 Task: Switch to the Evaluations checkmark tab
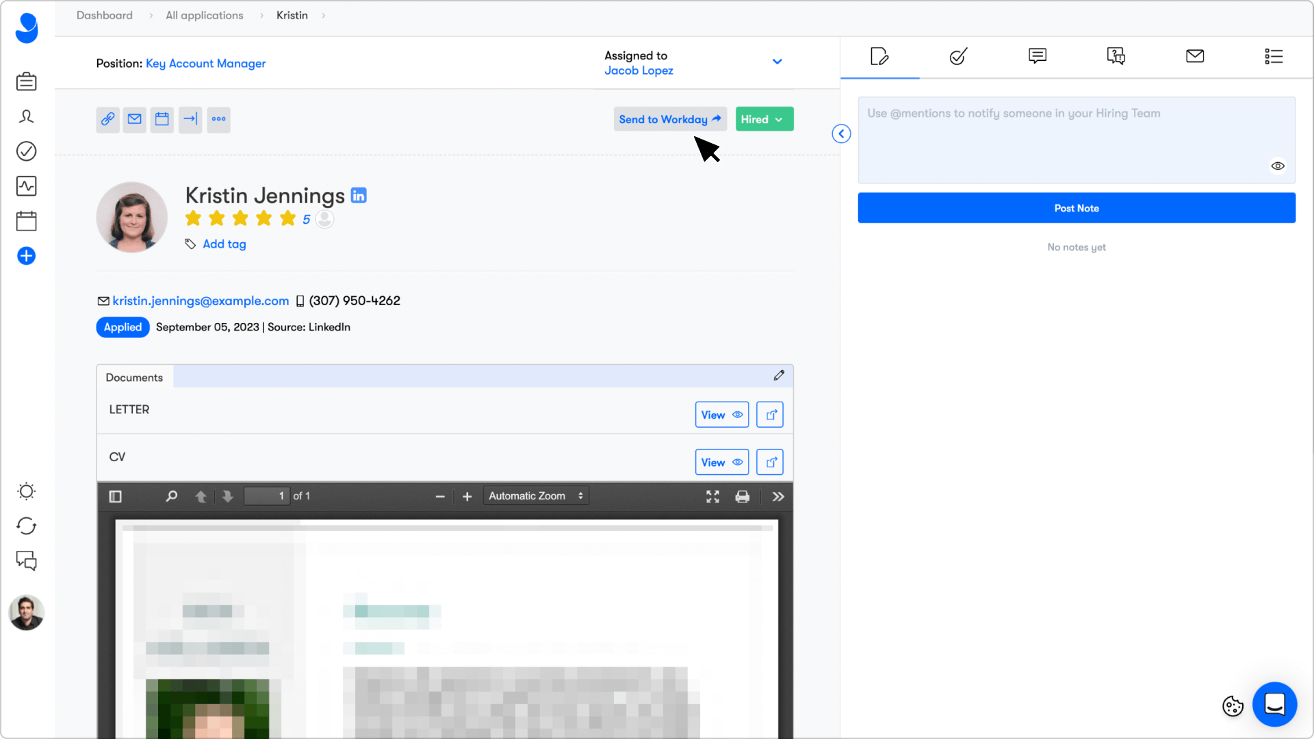[x=957, y=57]
